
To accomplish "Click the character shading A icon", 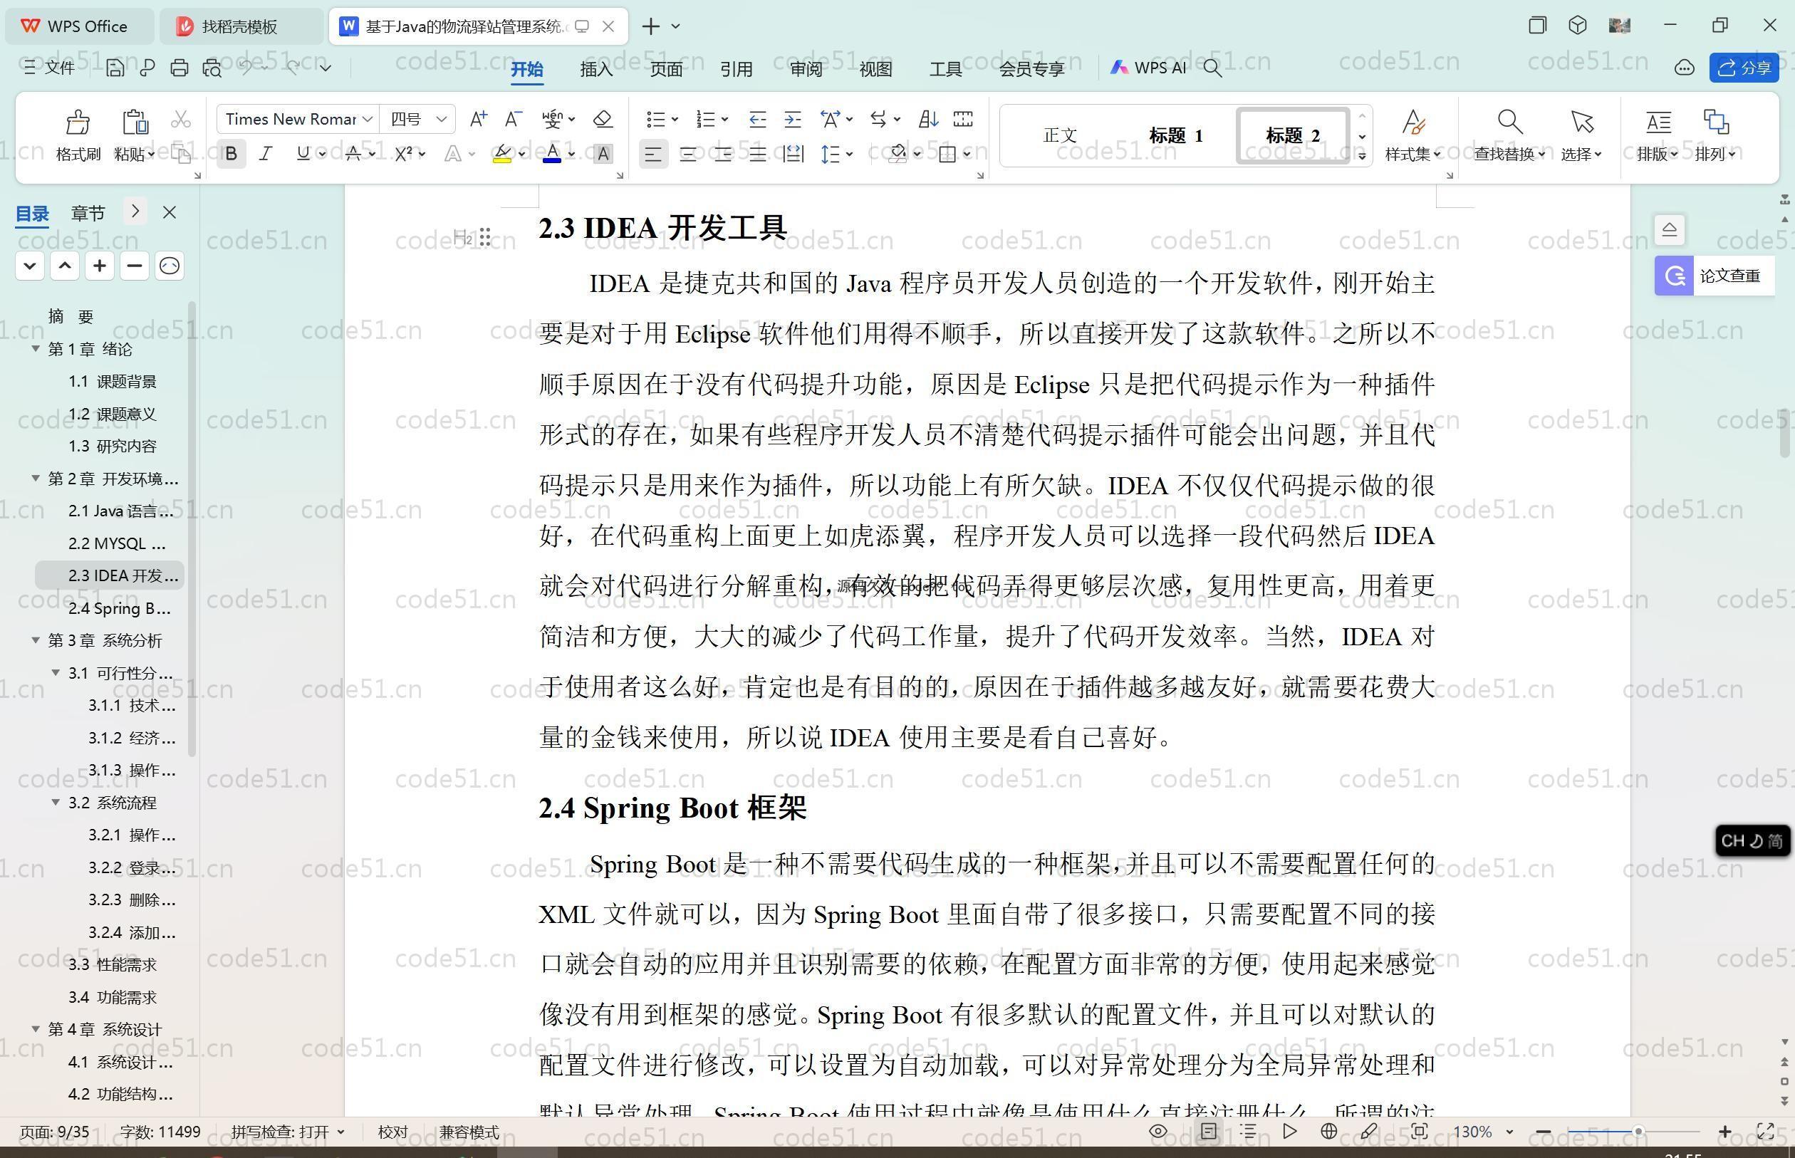I will pyautogui.click(x=603, y=154).
